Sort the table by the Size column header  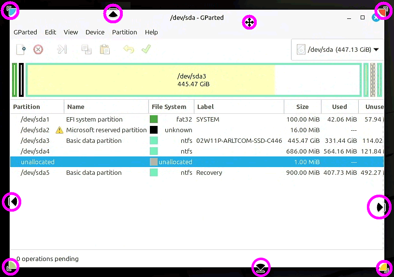click(x=302, y=107)
